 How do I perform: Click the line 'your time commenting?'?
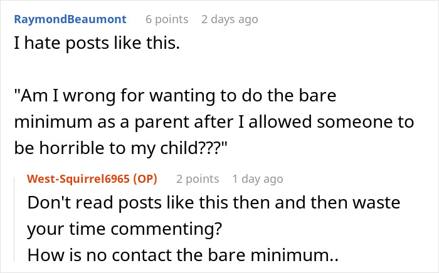point(125,229)
